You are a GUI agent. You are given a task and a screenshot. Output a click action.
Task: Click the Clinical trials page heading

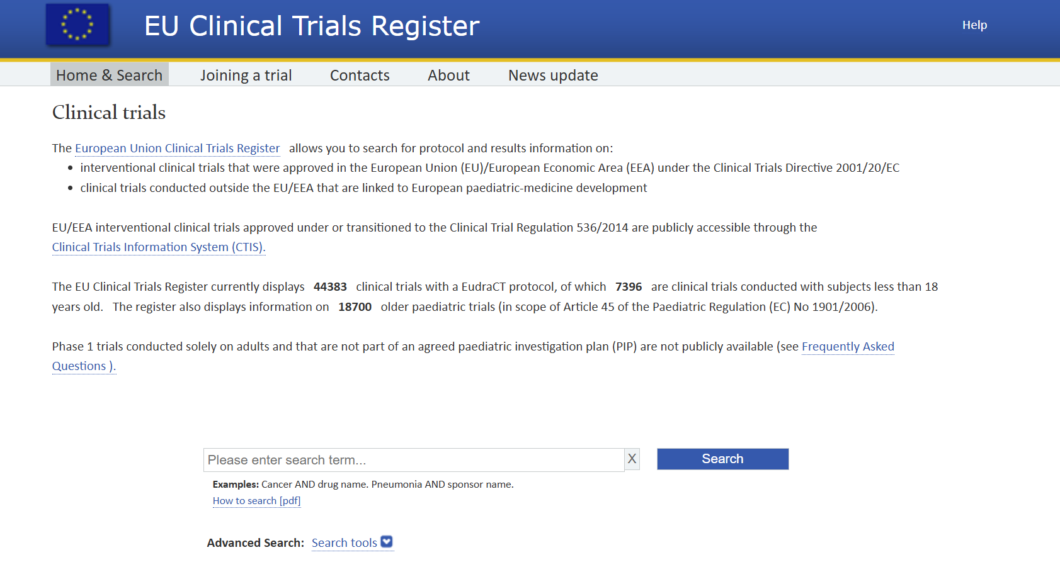tap(109, 113)
